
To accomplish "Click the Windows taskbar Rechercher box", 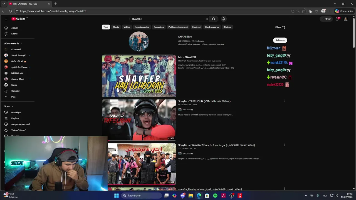I will pyautogui.click(x=142, y=196).
